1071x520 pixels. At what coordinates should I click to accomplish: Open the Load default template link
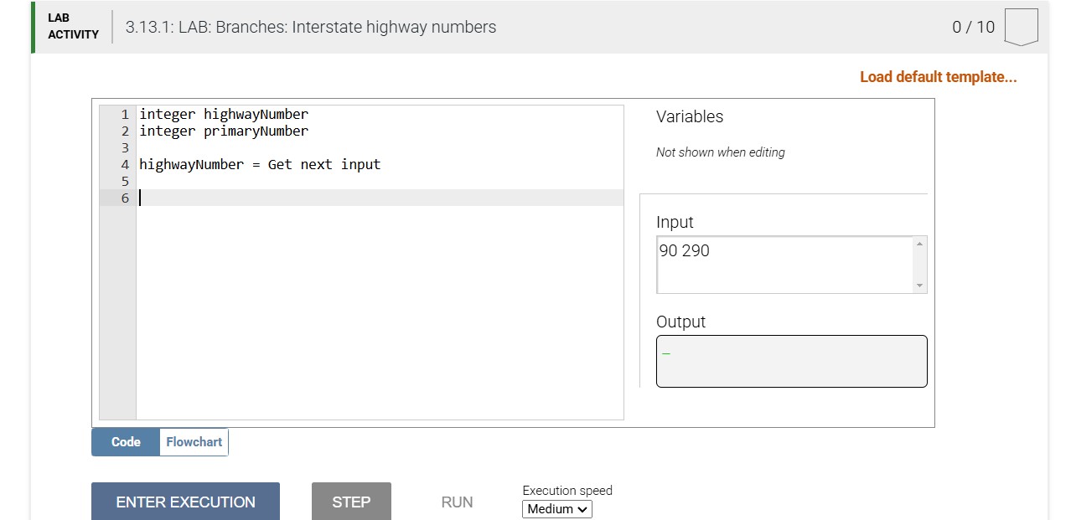click(x=939, y=76)
